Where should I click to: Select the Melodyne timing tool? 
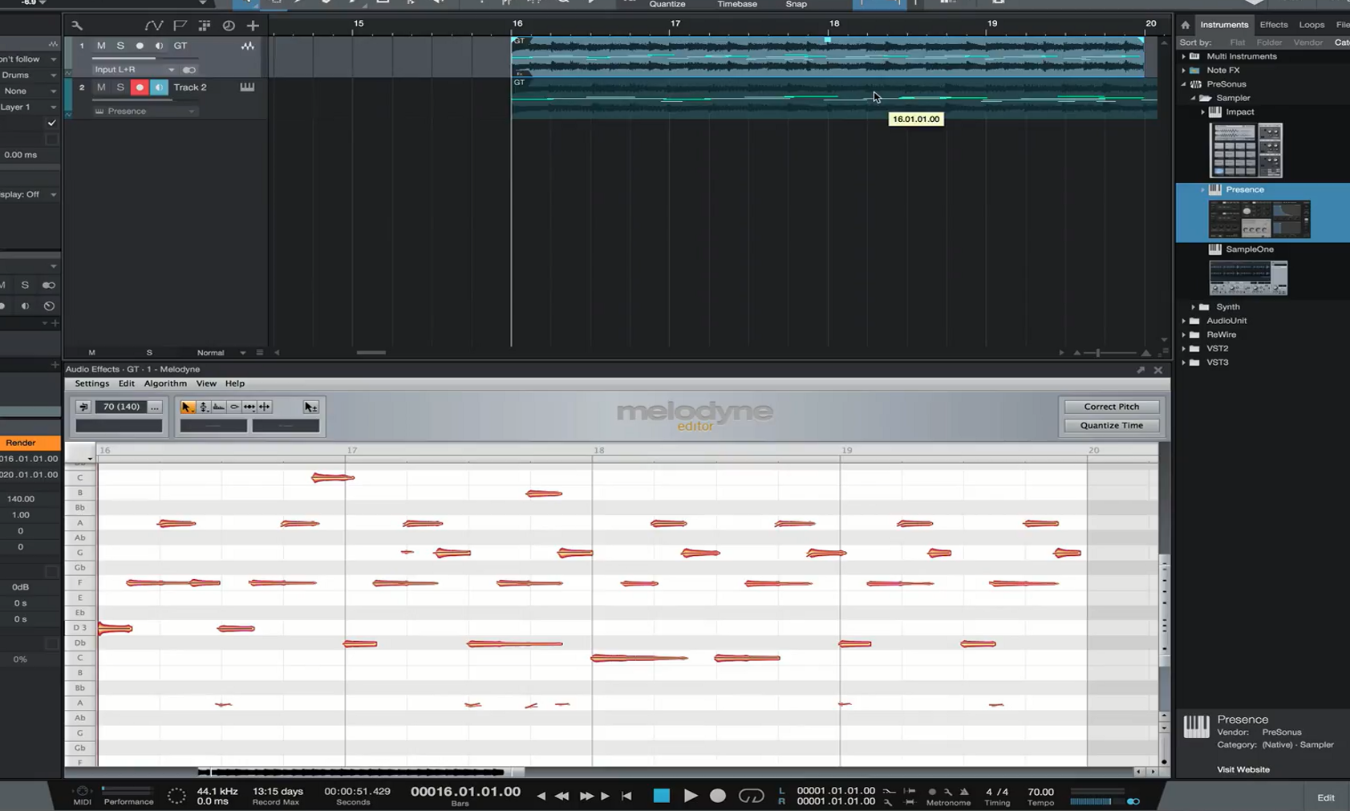point(249,407)
